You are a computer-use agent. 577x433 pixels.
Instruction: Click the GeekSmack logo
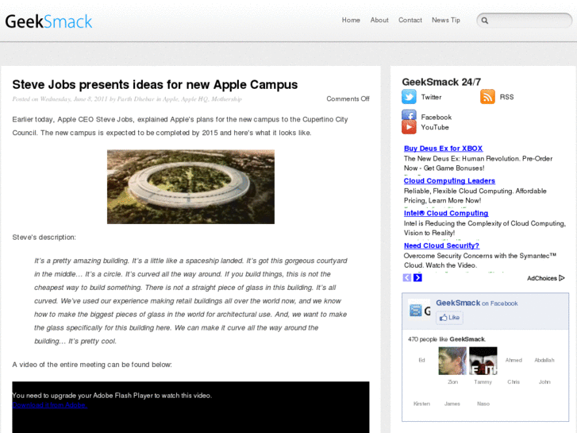pyautogui.click(x=48, y=21)
